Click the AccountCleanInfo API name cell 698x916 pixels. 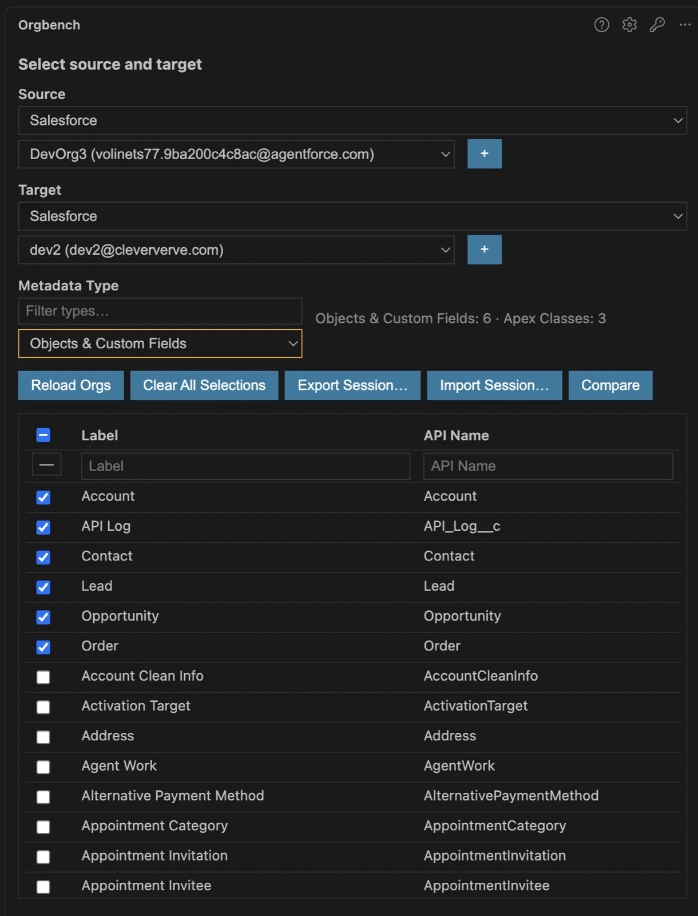481,676
